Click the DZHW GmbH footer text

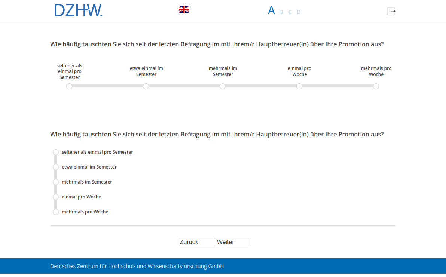click(137, 266)
